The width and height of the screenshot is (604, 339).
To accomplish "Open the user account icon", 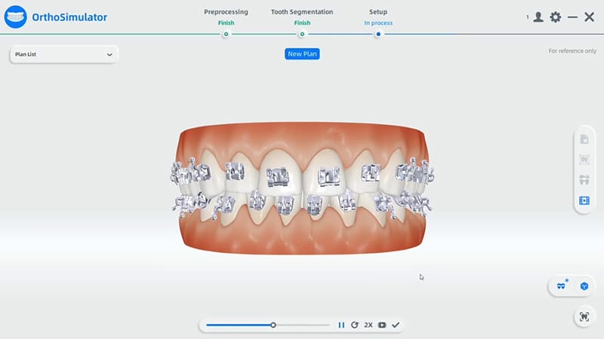I will pyautogui.click(x=538, y=17).
